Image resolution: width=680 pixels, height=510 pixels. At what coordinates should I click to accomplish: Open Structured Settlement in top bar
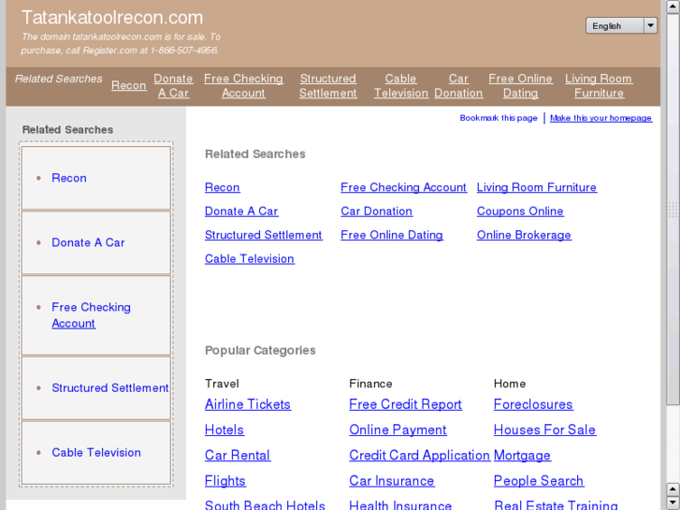328,85
